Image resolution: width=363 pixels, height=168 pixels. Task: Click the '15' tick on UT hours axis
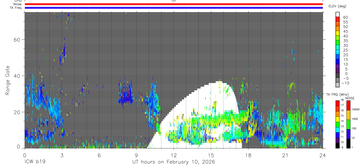click(x=211, y=155)
